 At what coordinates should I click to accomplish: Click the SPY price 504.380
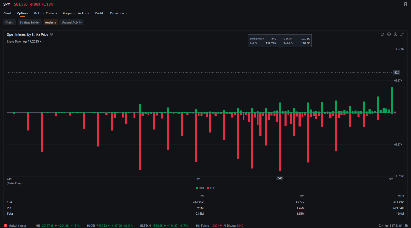coord(21,4)
